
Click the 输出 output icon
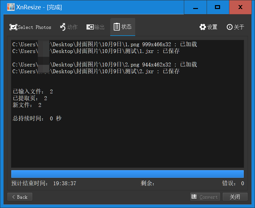pyautogui.click(x=90, y=27)
